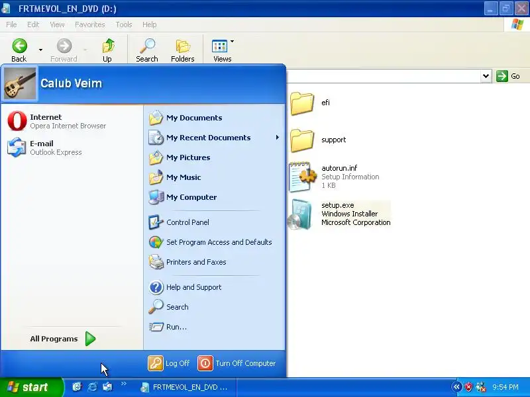Show hidden system tray icons

pyautogui.click(x=456, y=387)
